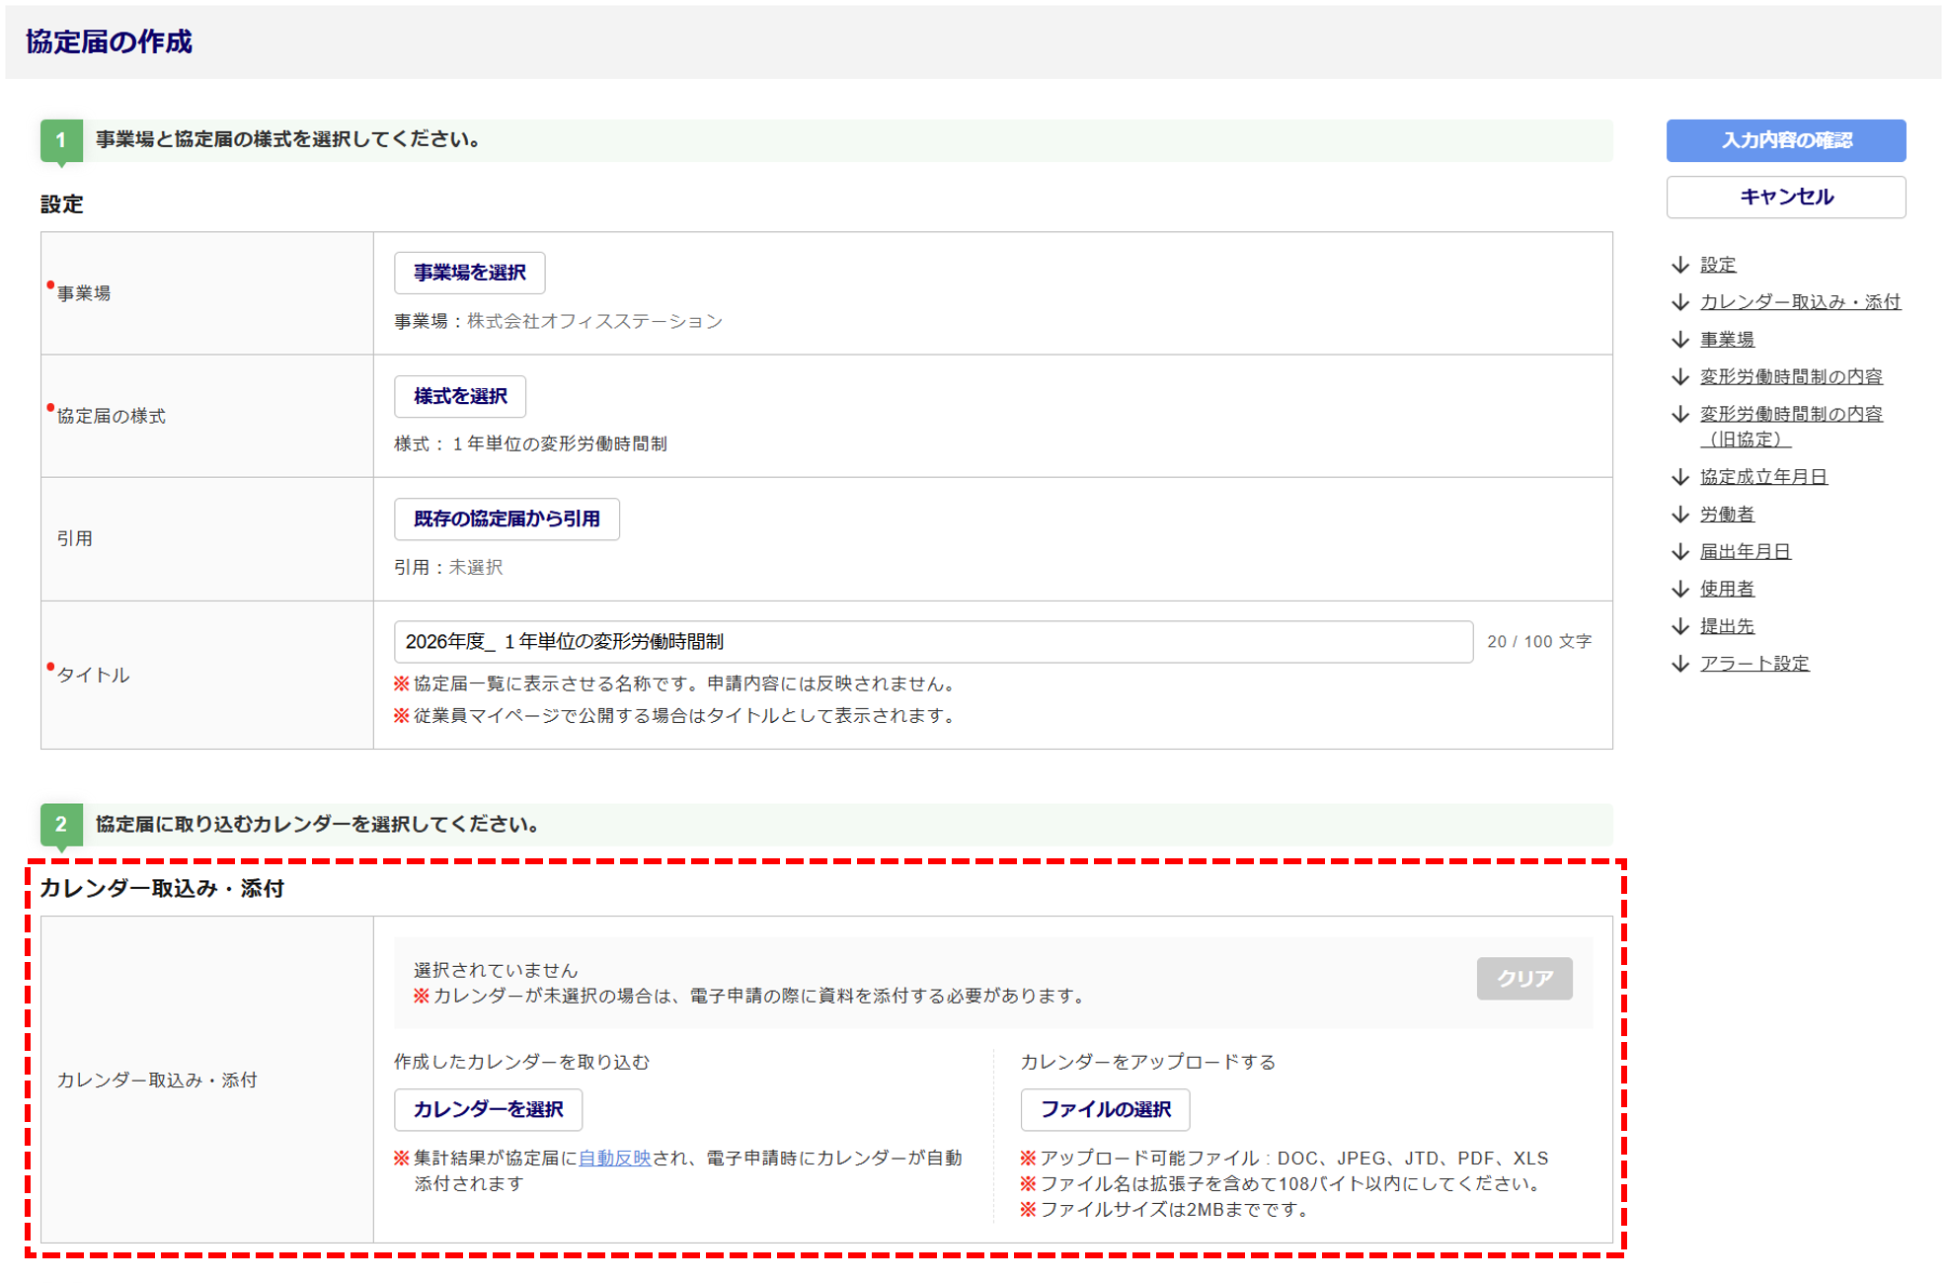Open 事業場を選択 dialog

(x=469, y=273)
